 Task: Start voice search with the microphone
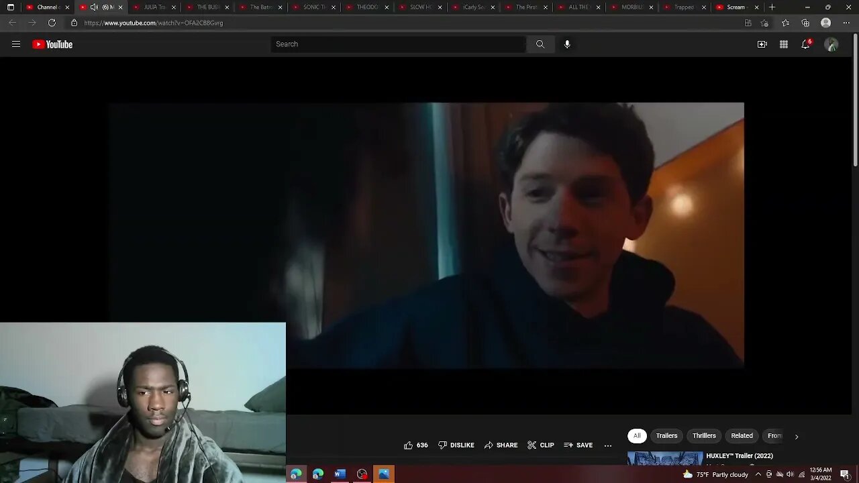pos(567,44)
